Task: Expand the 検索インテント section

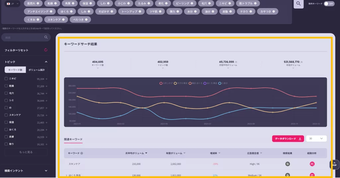Action: pos(46,171)
